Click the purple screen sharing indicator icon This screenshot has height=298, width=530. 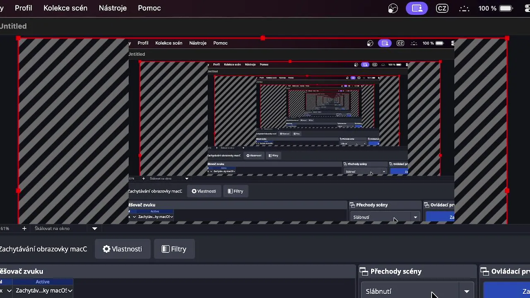[x=417, y=8]
